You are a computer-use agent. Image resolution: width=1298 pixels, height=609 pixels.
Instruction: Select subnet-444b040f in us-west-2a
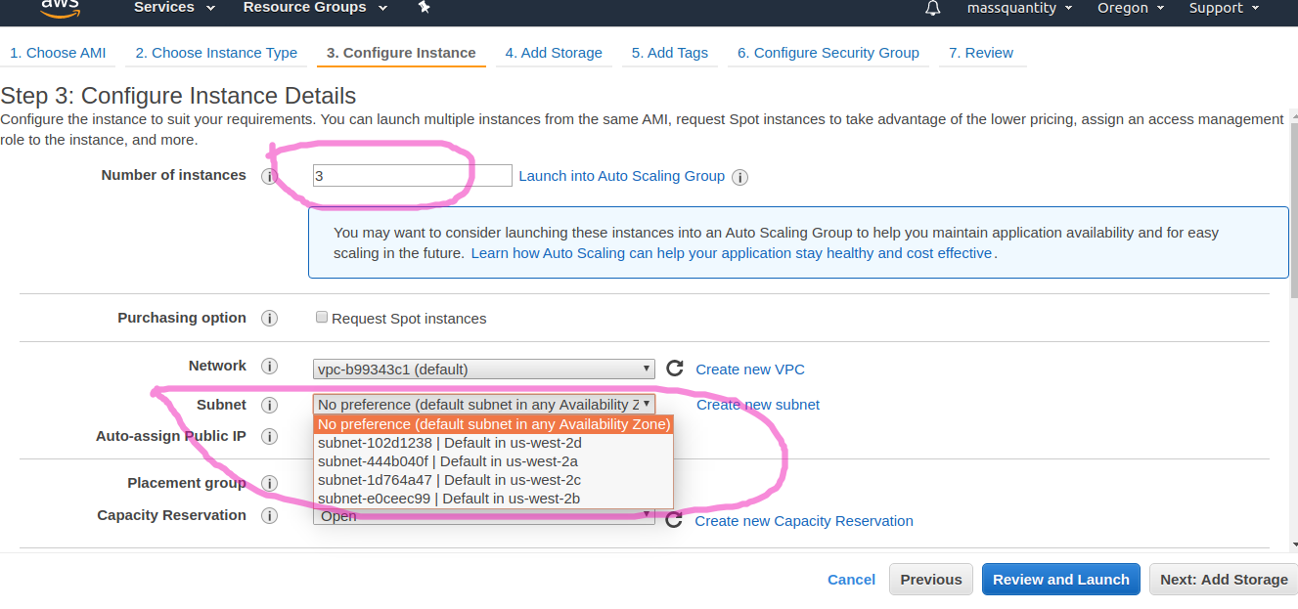(x=448, y=461)
